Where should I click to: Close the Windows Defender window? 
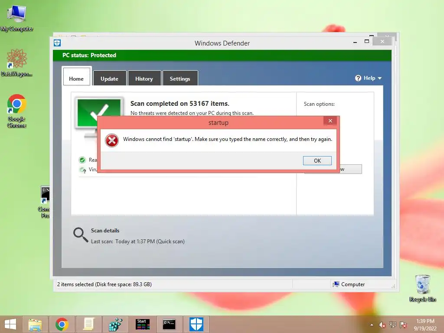pos(382,42)
